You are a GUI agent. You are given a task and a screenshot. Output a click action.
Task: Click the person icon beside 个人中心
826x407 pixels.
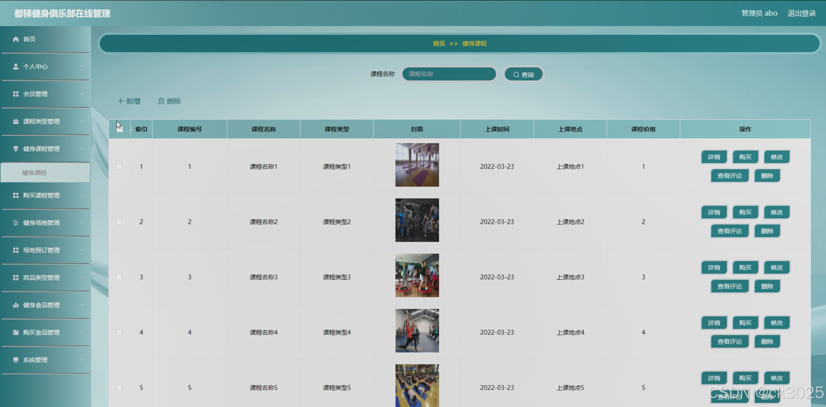point(16,67)
